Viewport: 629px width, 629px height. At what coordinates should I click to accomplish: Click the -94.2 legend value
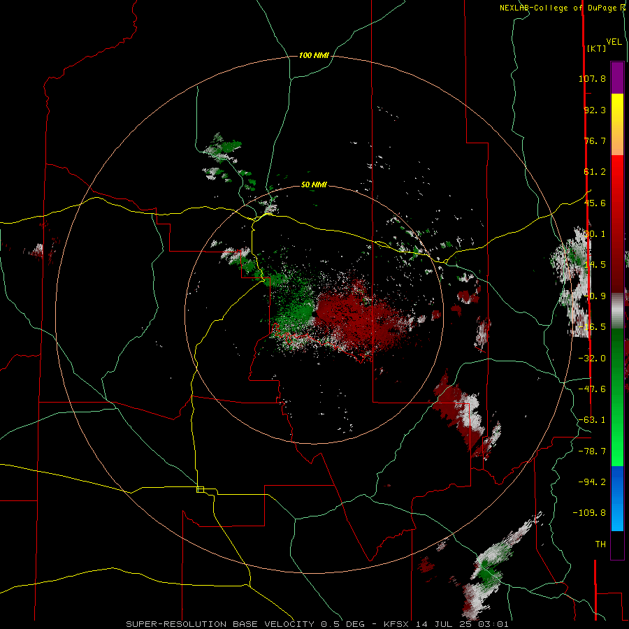[592, 482]
